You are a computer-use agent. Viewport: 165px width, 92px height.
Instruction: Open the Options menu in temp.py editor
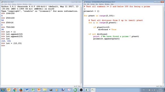[x=101, y=4]
